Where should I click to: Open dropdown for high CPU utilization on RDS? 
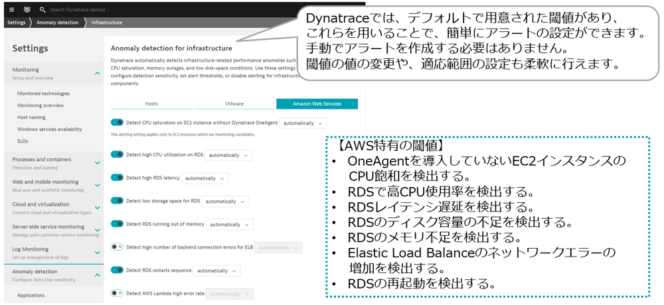click(228, 155)
